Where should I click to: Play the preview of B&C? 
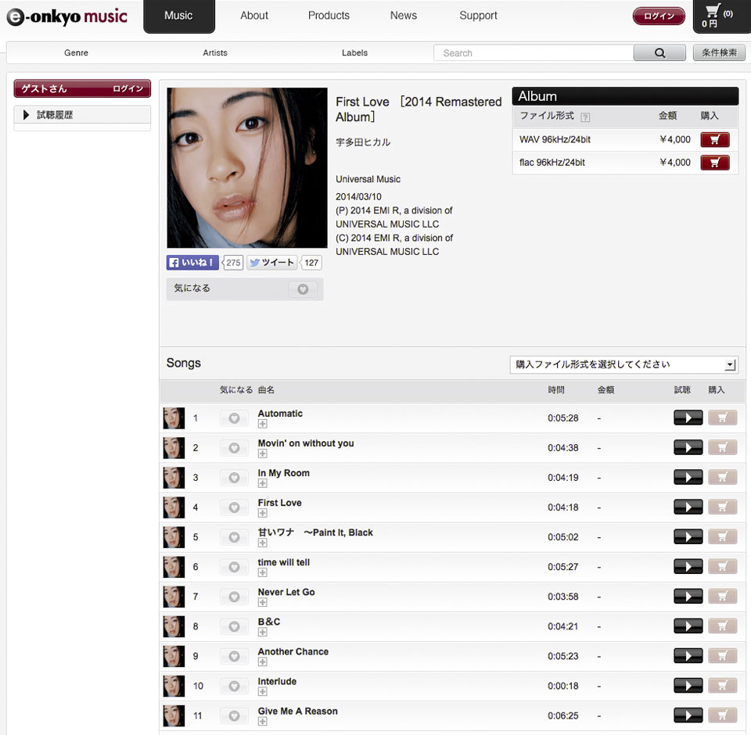[688, 626]
